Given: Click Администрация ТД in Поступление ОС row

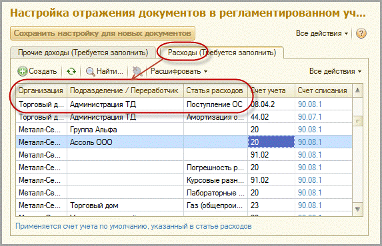Looking at the screenshot, I should click(x=125, y=104).
